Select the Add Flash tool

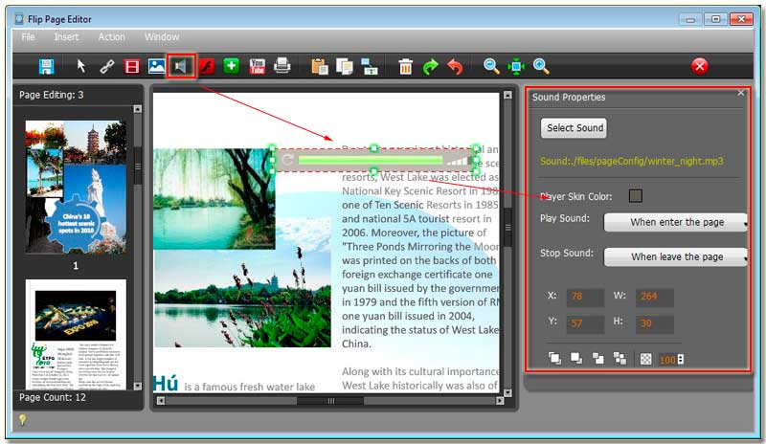point(207,66)
